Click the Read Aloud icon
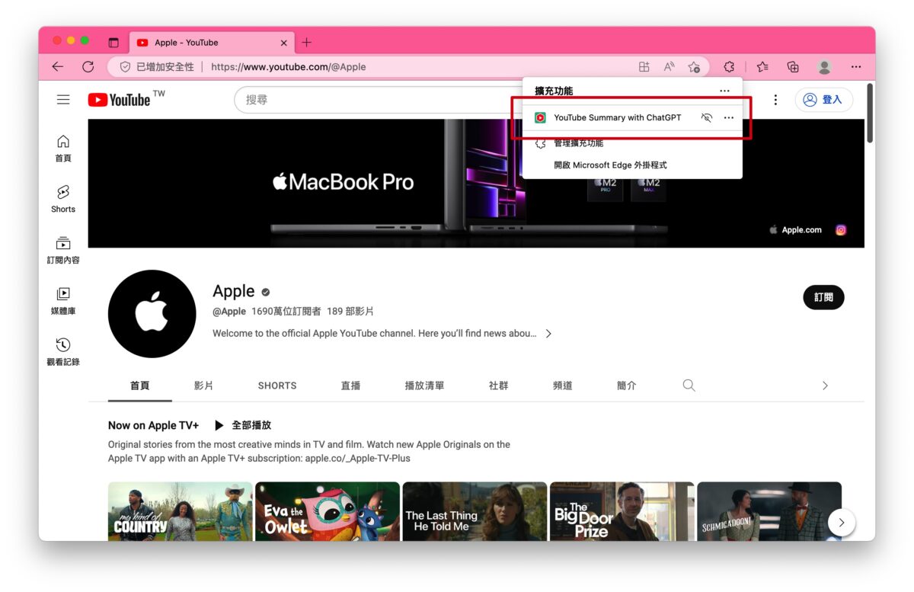Image resolution: width=914 pixels, height=592 pixels. tap(669, 67)
